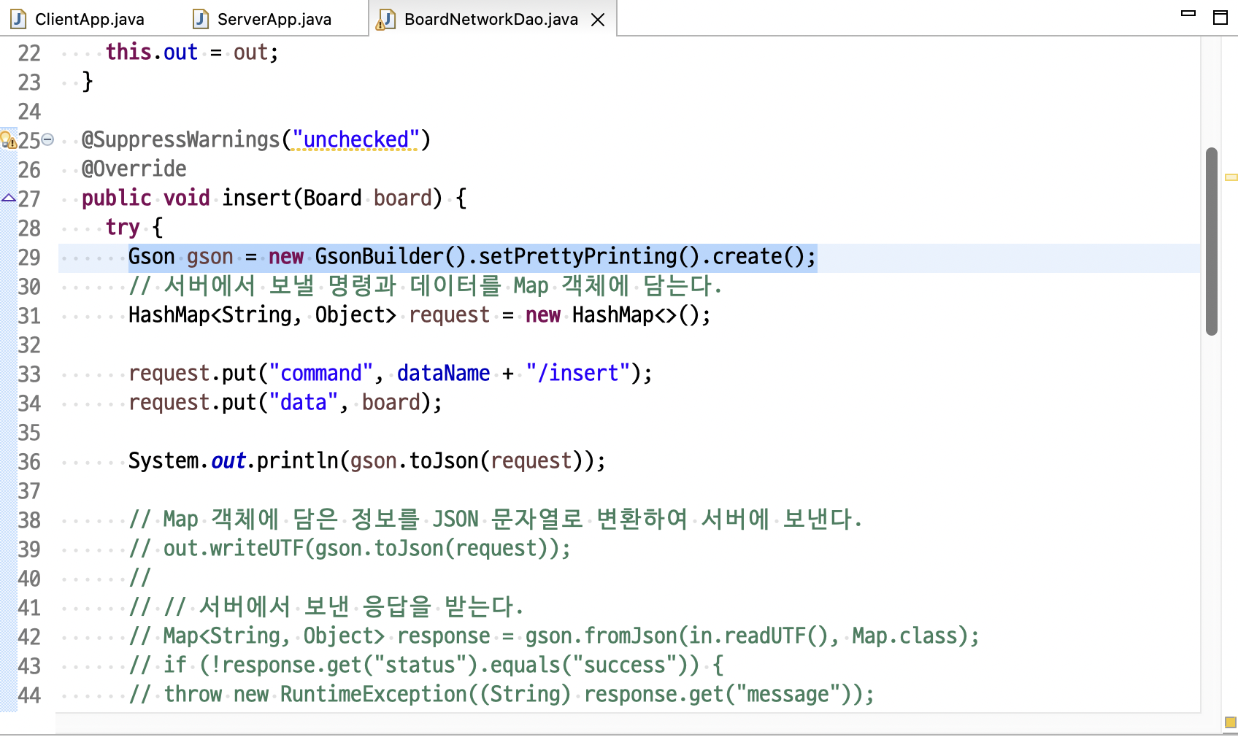Select the BoardNetworkDao.java tab
This screenshot has width=1238, height=737.
[x=491, y=19]
